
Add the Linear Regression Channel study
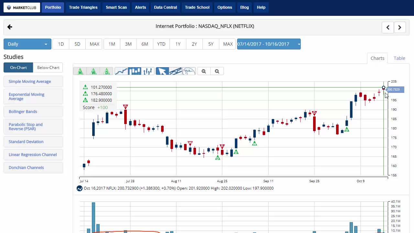pos(33,155)
